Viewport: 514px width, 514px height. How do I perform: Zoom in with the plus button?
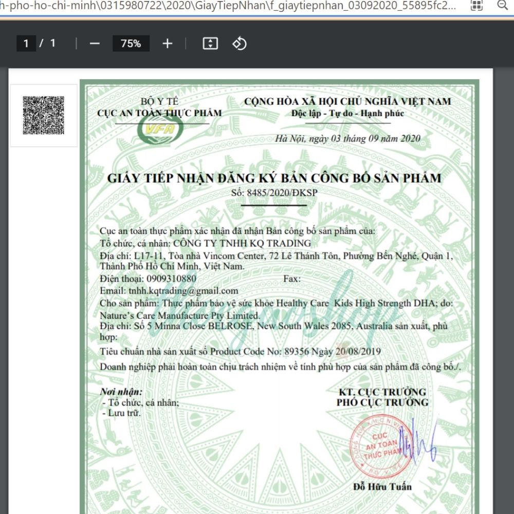[167, 44]
